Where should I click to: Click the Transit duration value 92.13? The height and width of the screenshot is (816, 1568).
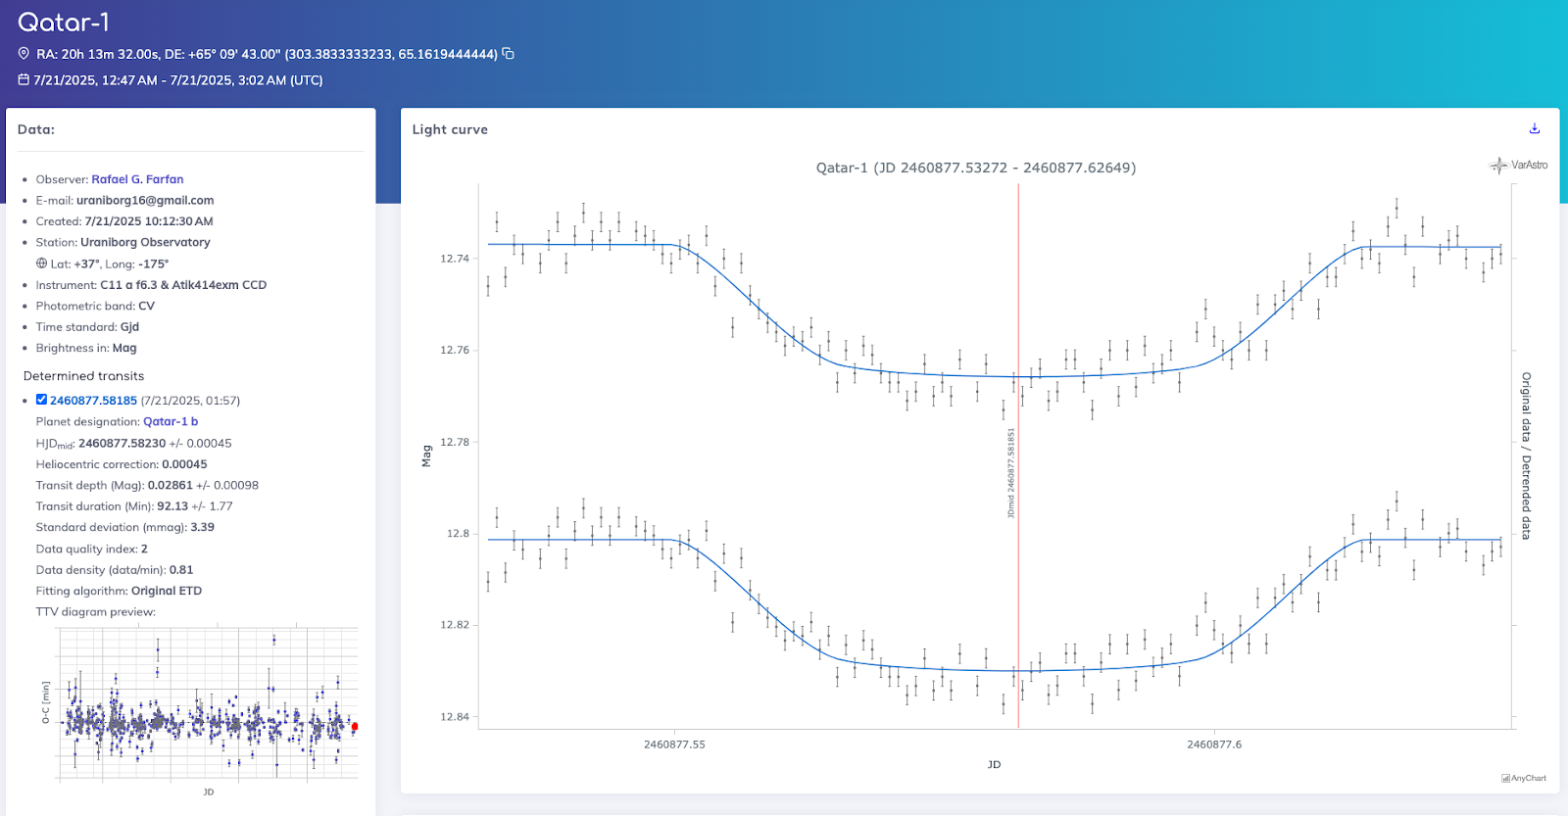(172, 506)
